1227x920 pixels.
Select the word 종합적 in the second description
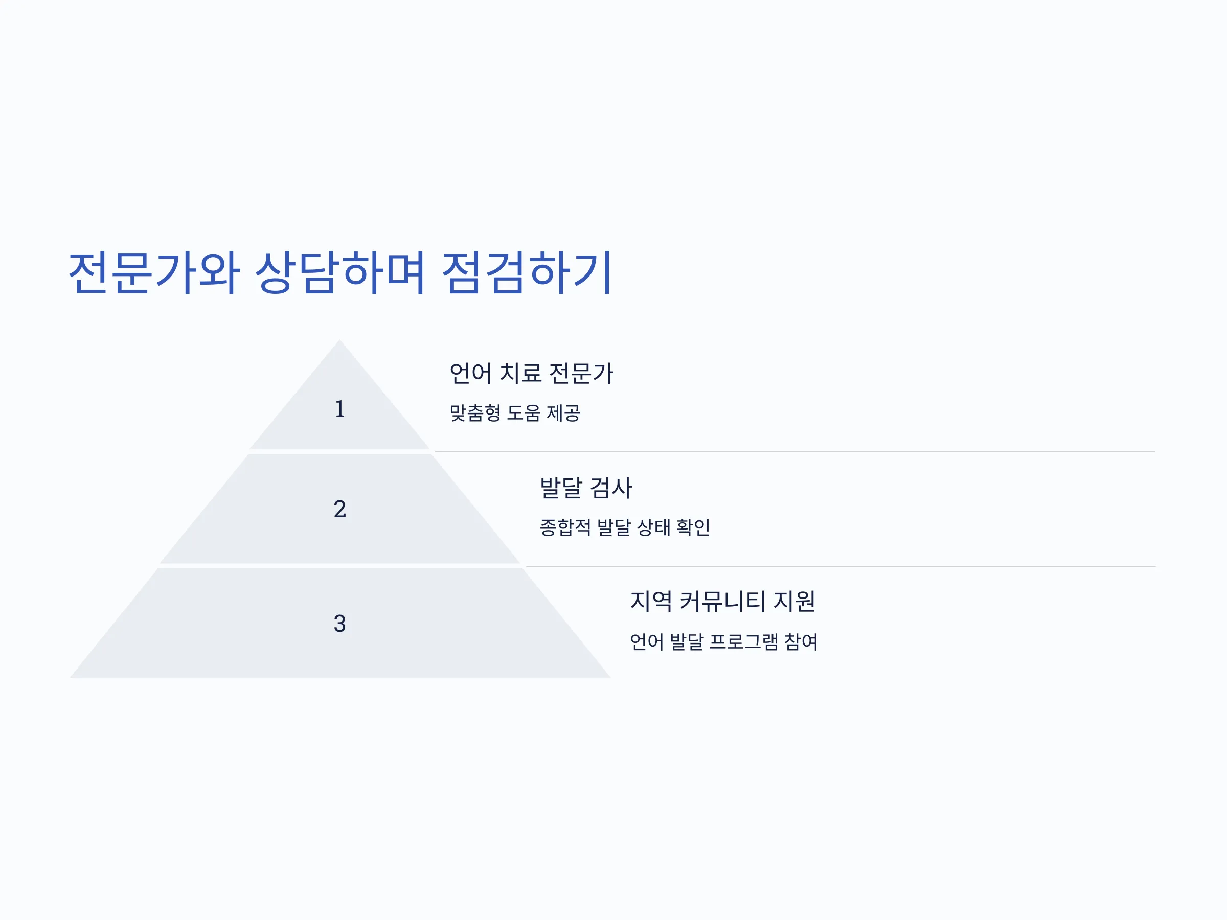point(565,527)
